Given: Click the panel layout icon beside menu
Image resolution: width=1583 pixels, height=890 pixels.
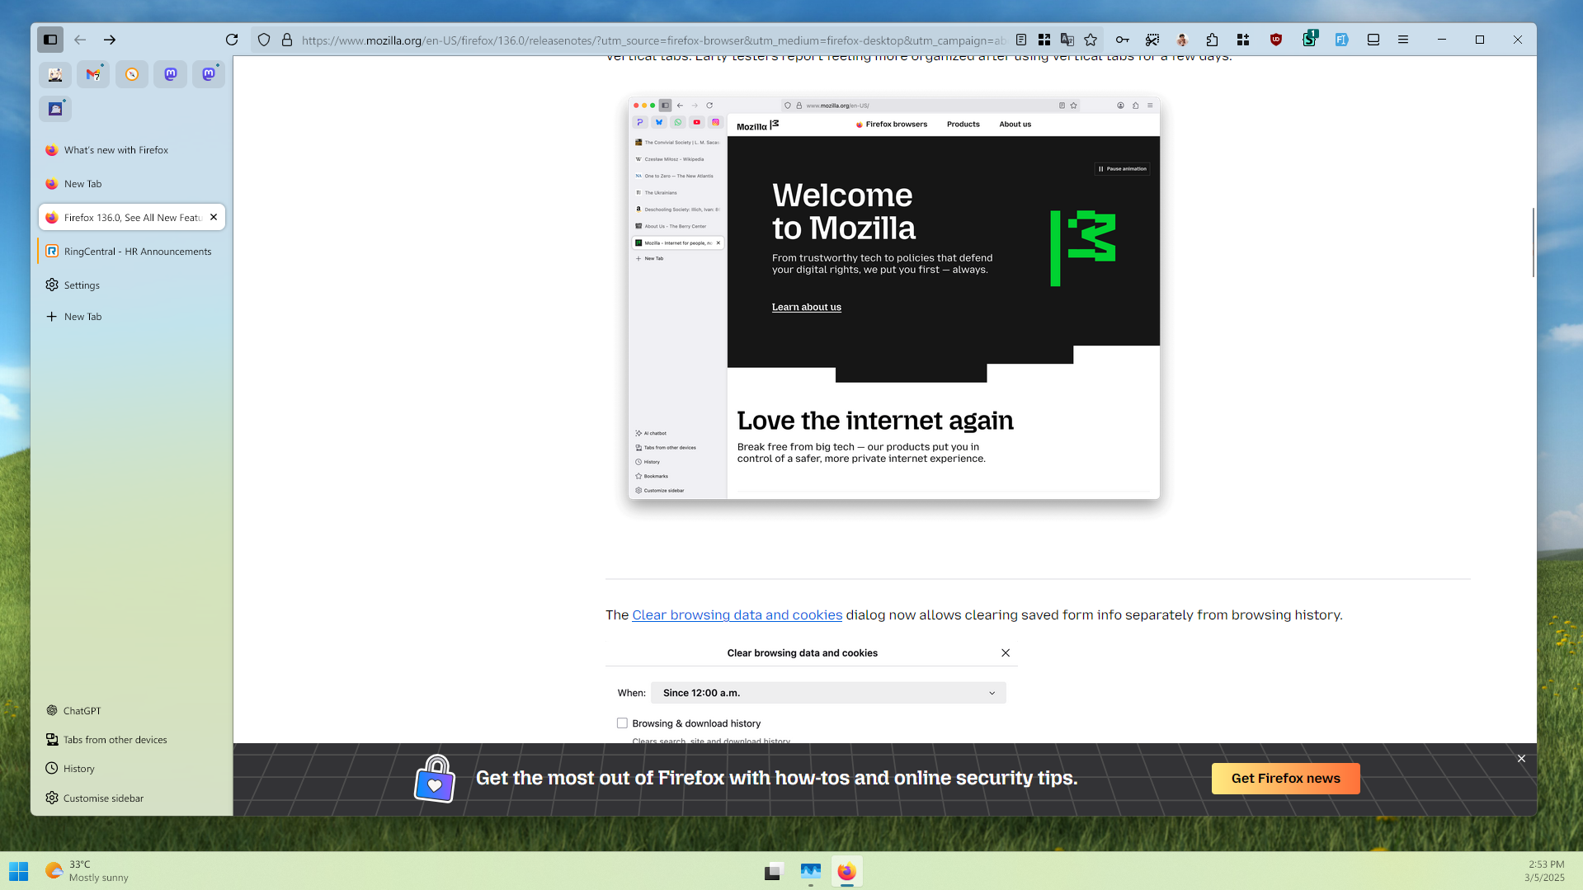Looking at the screenshot, I should point(1373,40).
